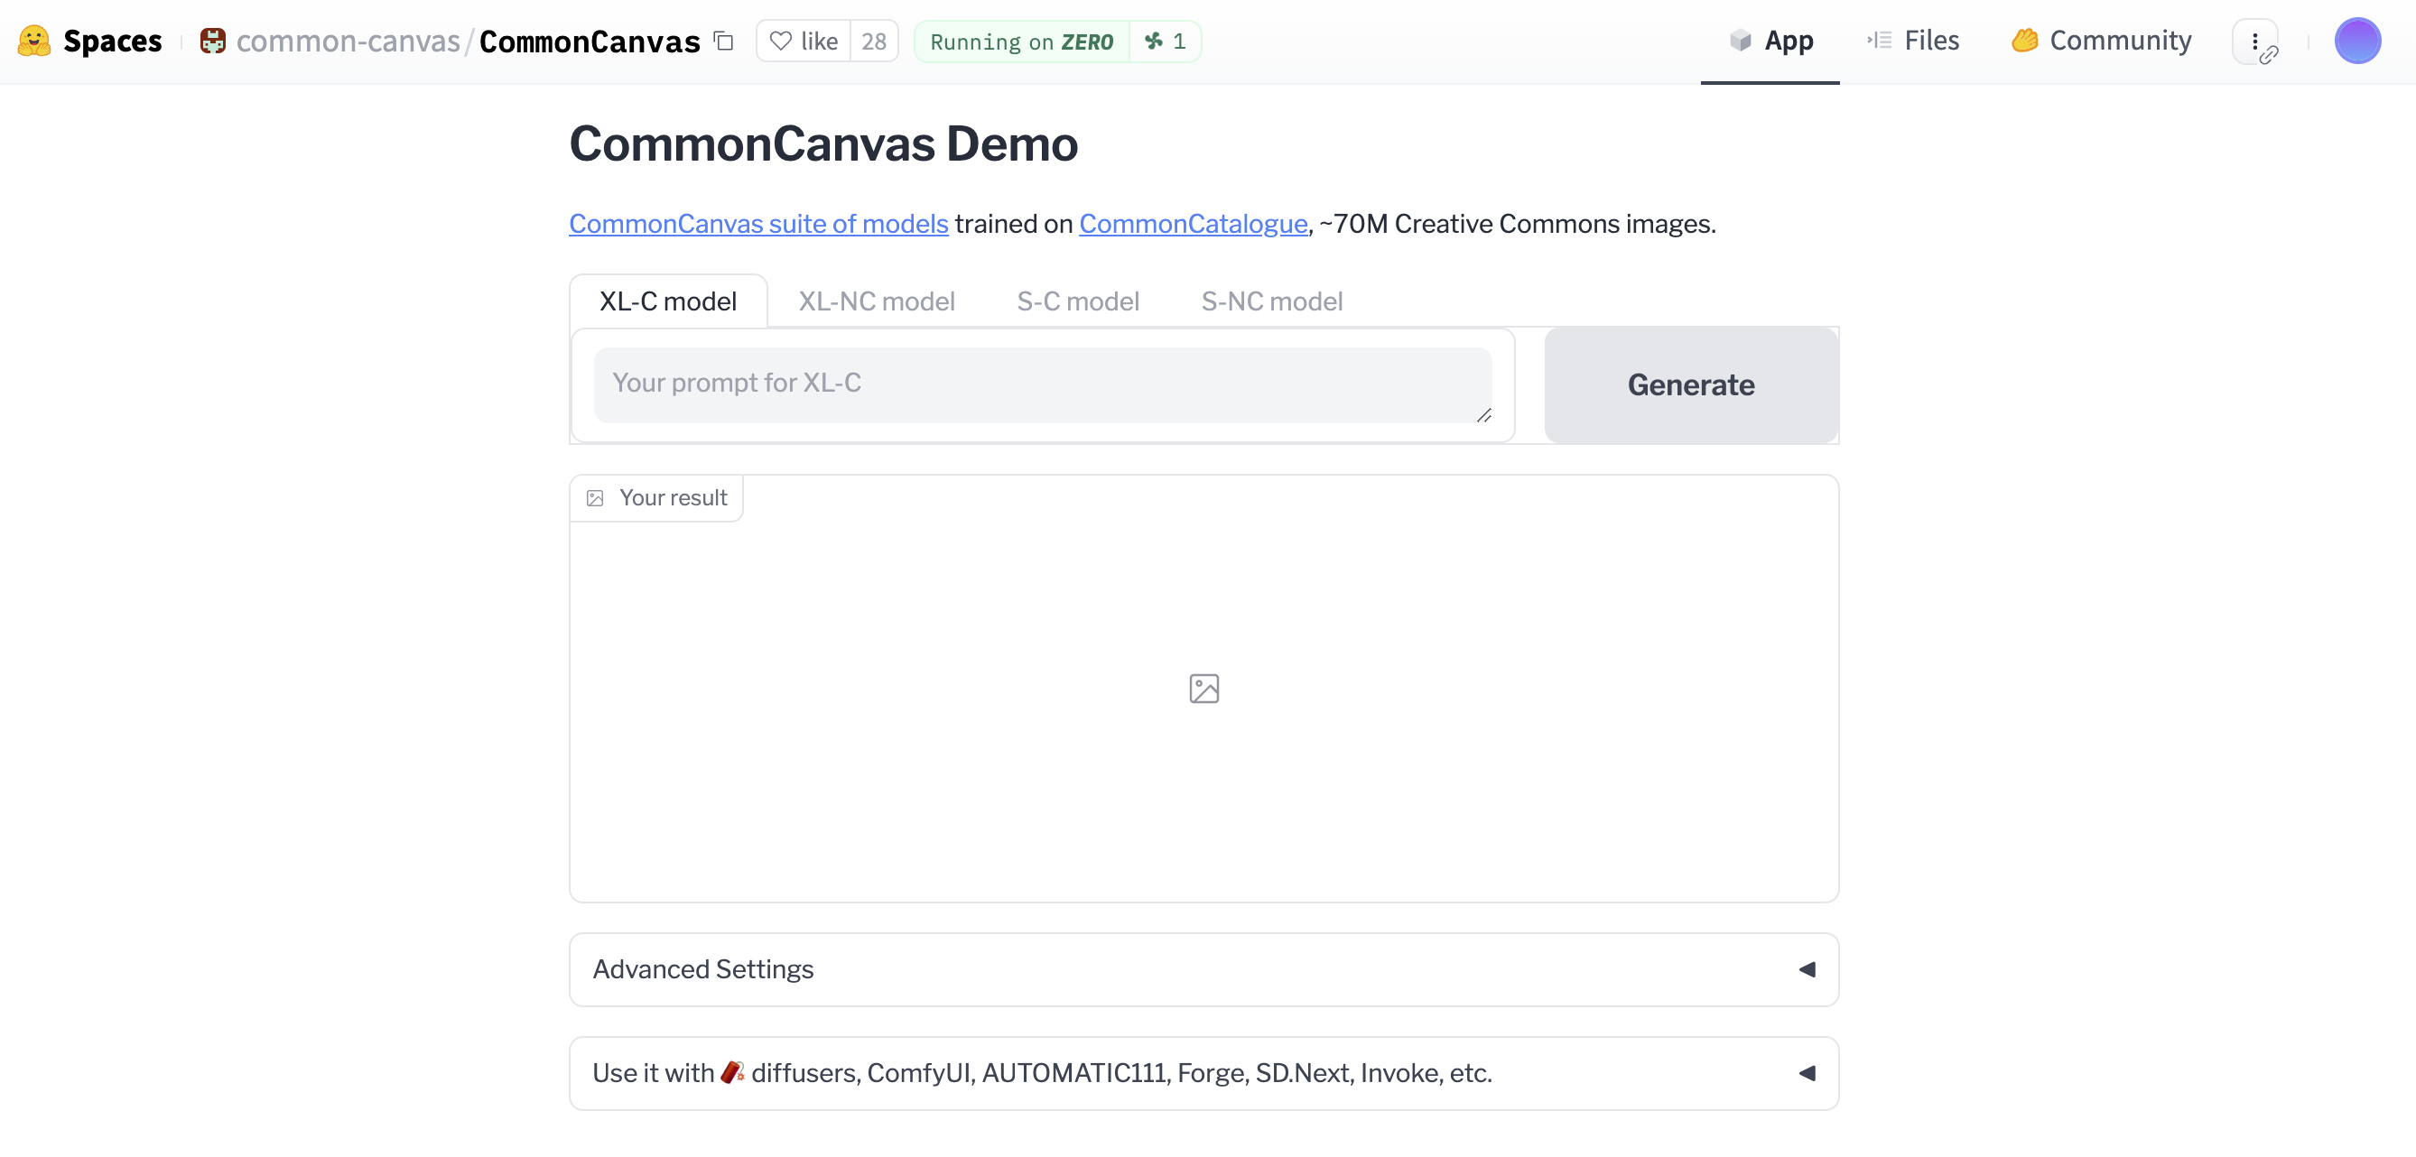Click the image placeholder in result area
Image resolution: width=2416 pixels, height=1157 pixels.
[1205, 689]
